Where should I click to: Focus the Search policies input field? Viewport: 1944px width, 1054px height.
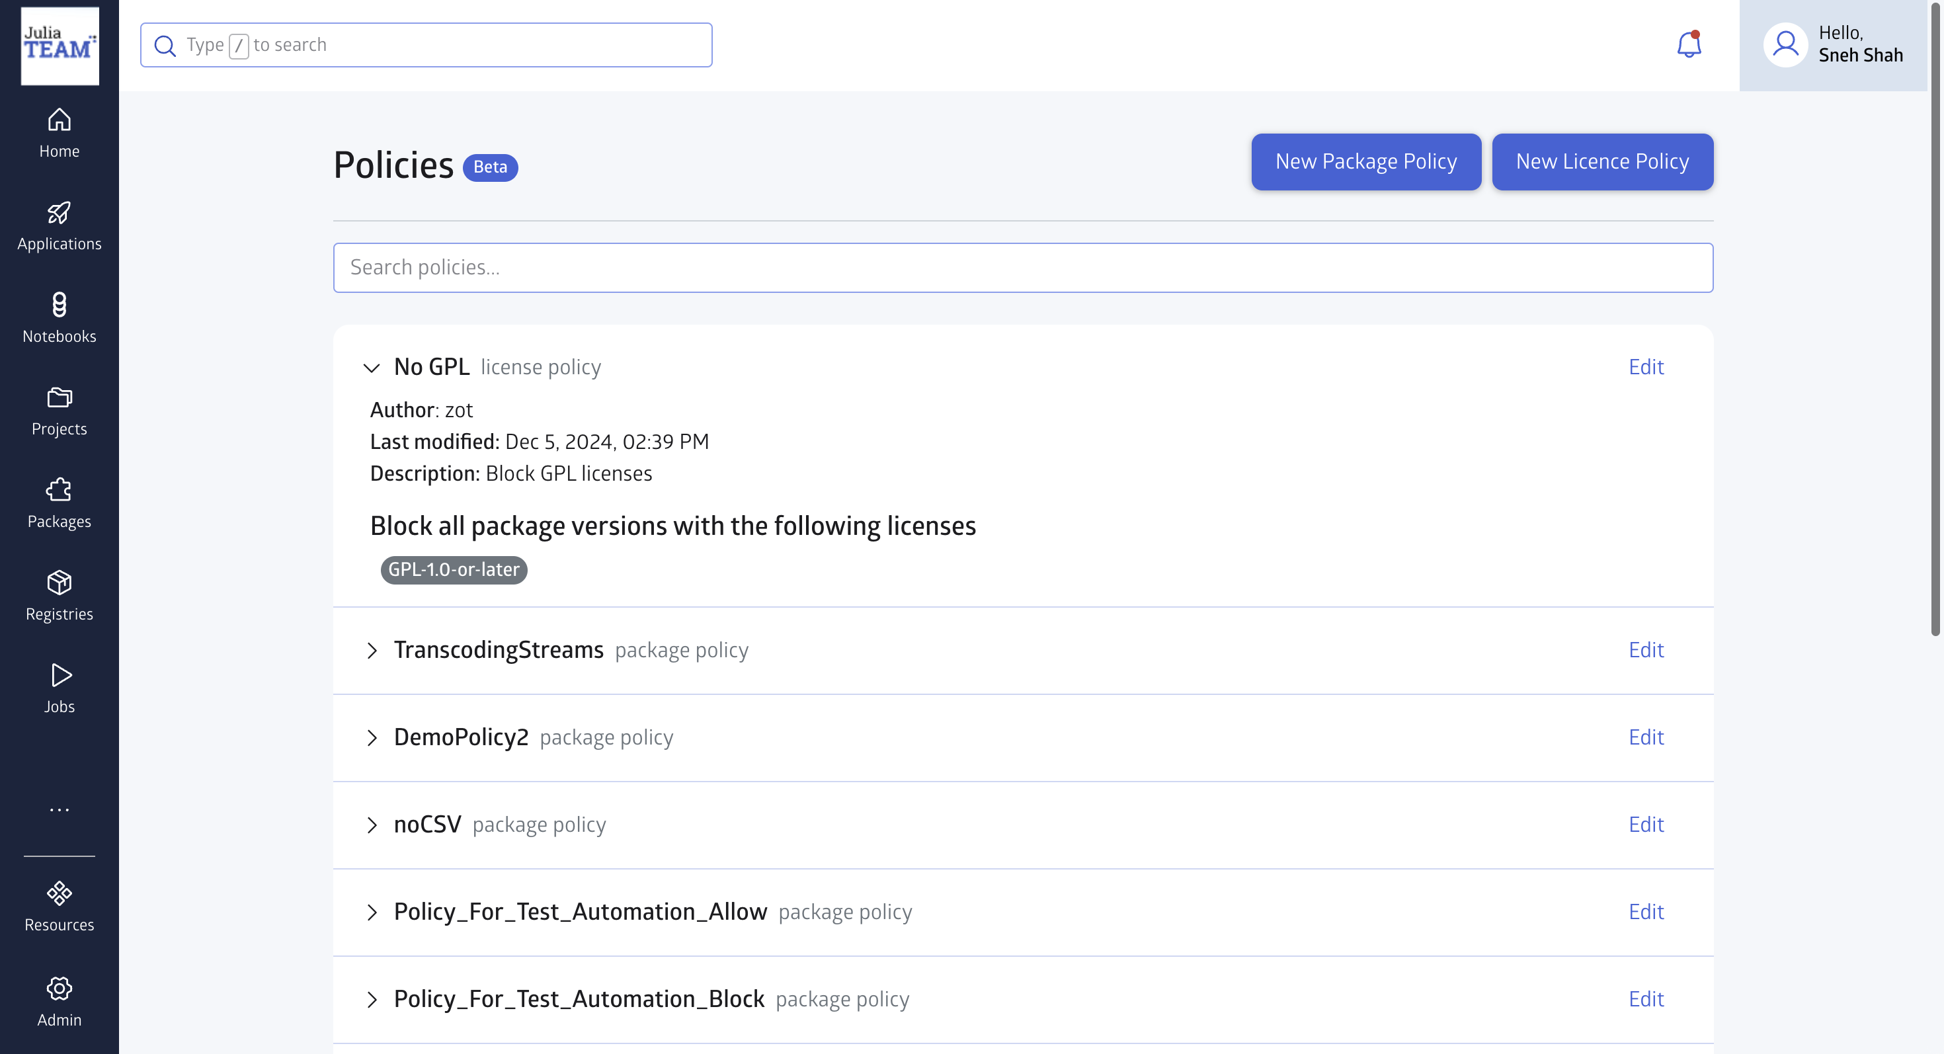point(1022,268)
